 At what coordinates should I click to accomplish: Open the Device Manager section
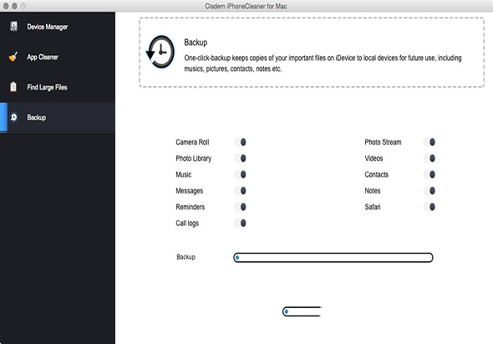coord(58,27)
